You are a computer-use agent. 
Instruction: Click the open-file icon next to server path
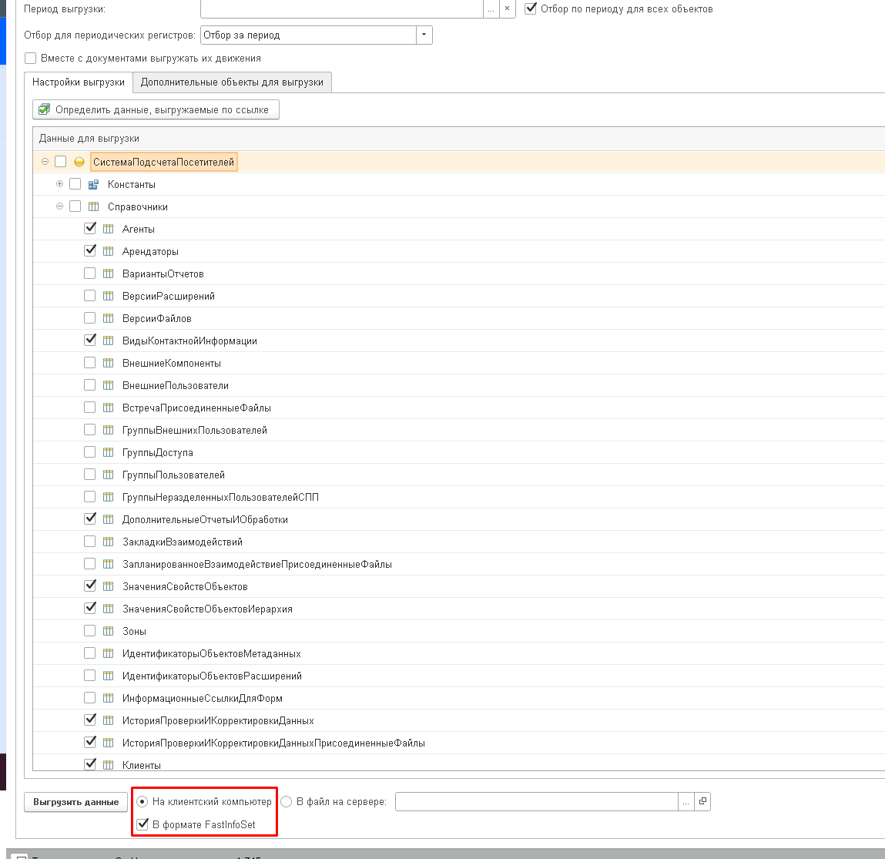tap(702, 801)
